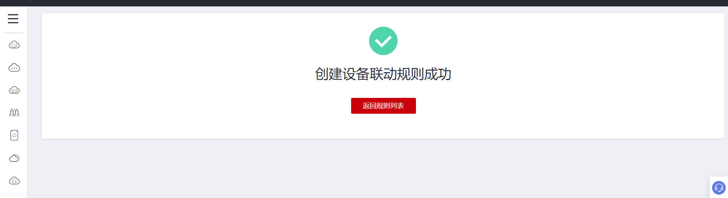Click the device card with cloud icon
Image resolution: width=728 pixels, height=198 pixels.
pyautogui.click(x=14, y=135)
